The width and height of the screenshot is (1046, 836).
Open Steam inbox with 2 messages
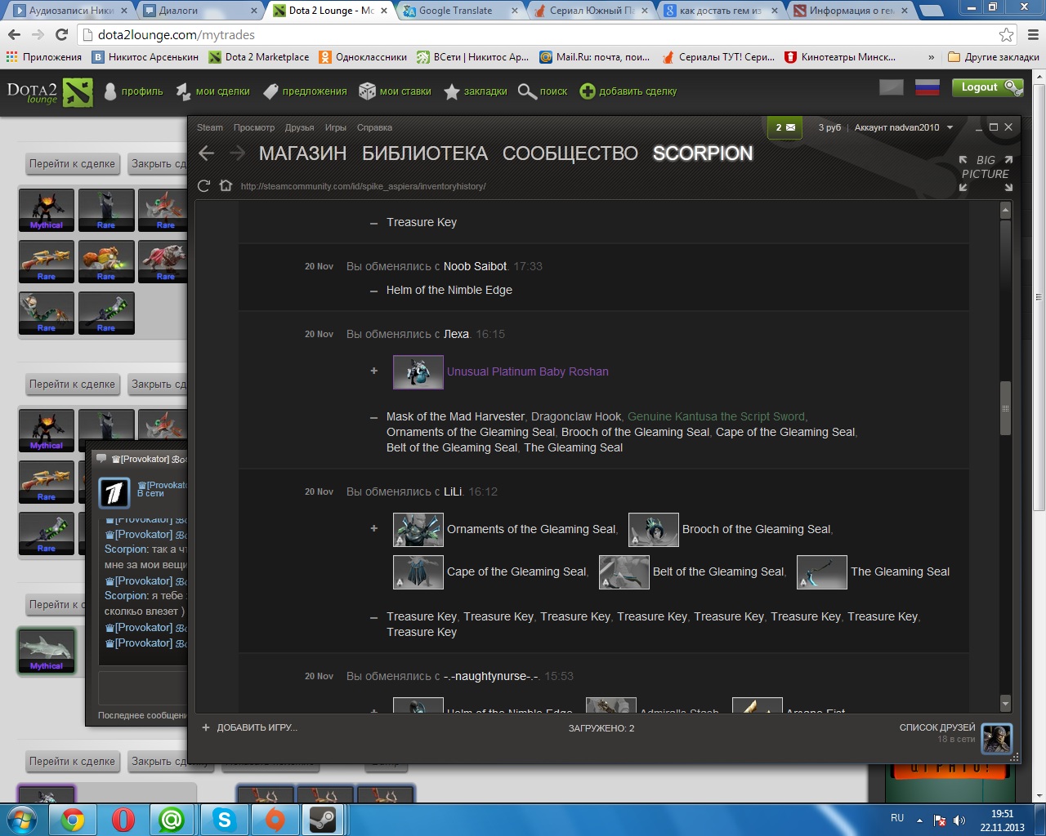pos(784,127)
